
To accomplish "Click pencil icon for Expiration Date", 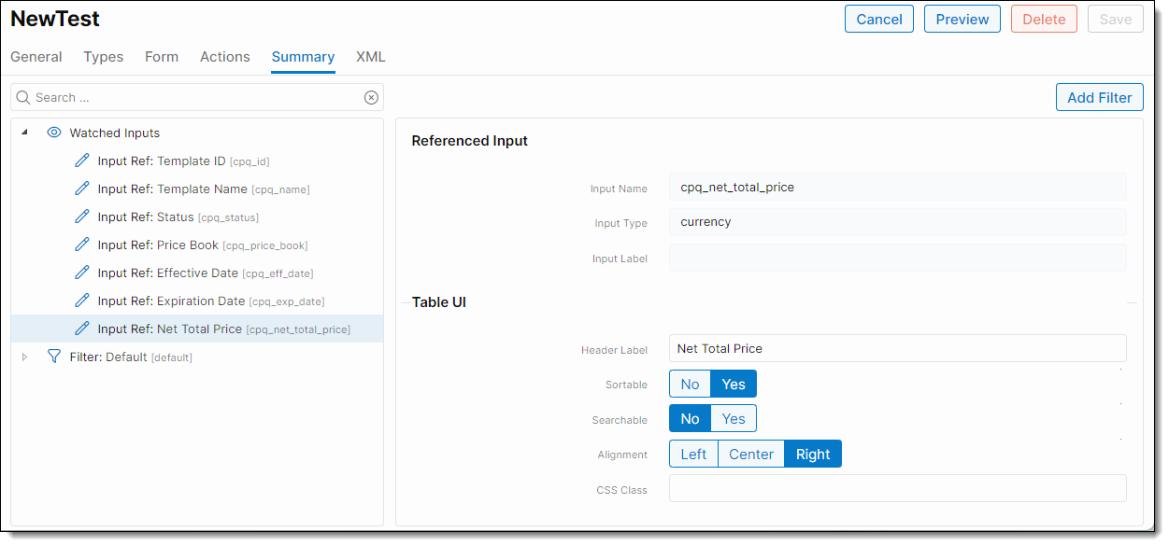I will click(x=82, y=301).
